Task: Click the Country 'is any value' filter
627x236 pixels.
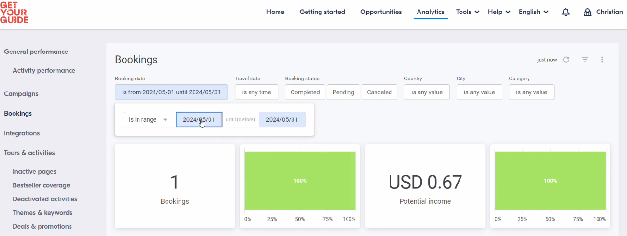Action: tap(427, 92)
